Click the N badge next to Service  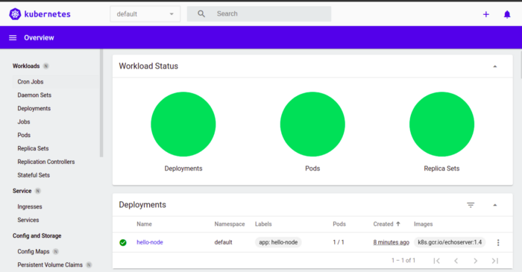pos(37,191)
